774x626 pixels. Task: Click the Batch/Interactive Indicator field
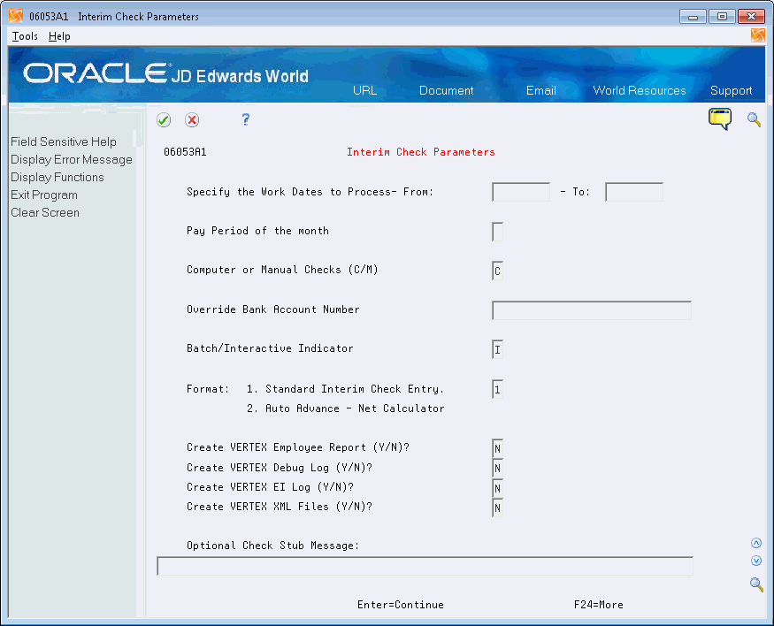(x=497, y=349)
